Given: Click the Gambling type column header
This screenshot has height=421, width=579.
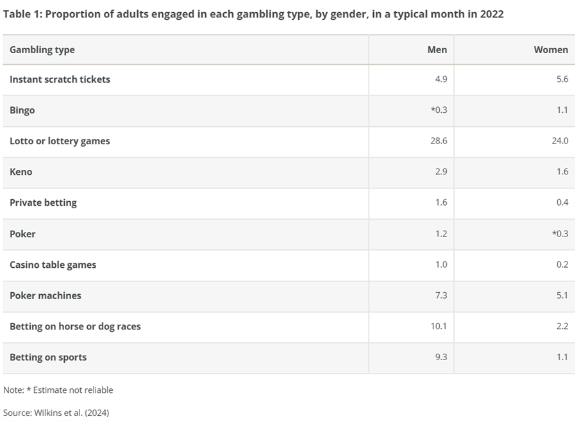Looking at the screenshot, I should [x=42, y=50].
